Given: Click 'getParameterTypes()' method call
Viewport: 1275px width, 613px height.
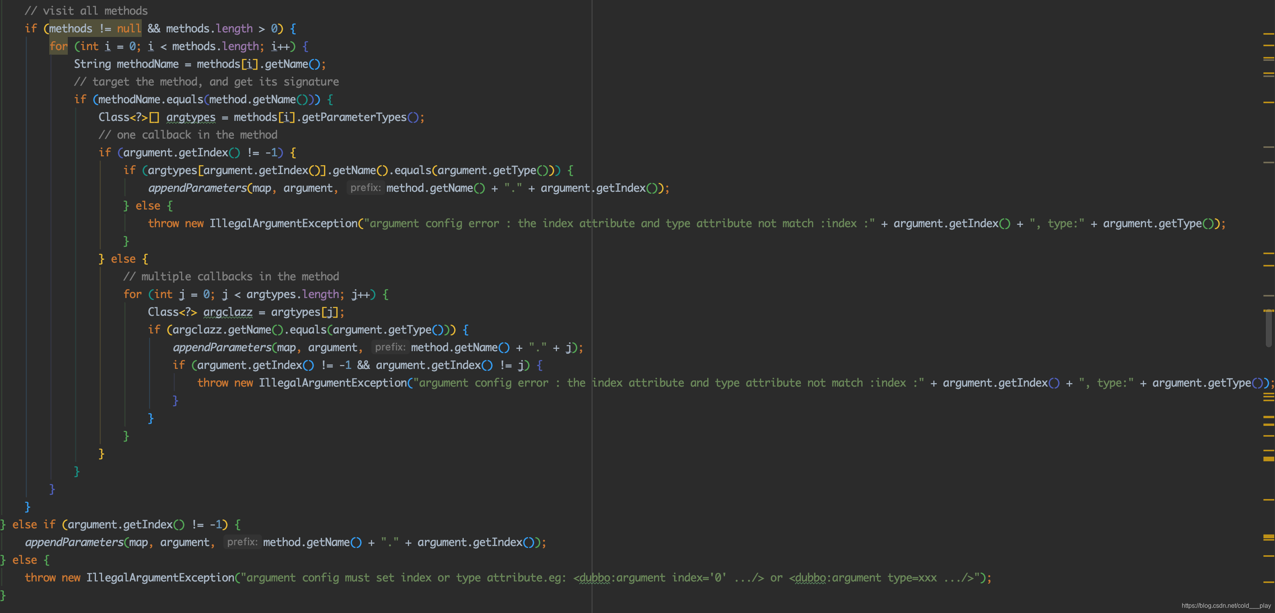Looking at the screenshot, I should 360,117.
